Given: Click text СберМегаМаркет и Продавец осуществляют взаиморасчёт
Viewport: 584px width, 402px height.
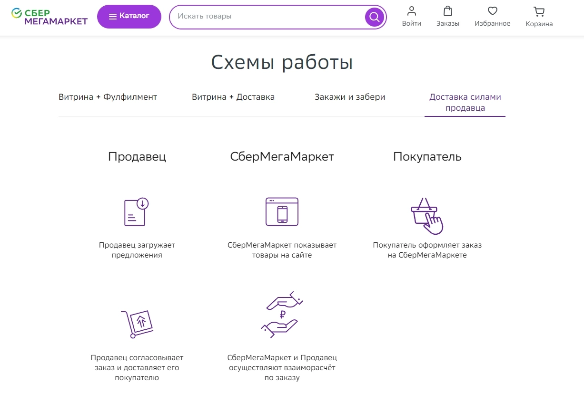Looking at the screenshot, I should 282,368.
